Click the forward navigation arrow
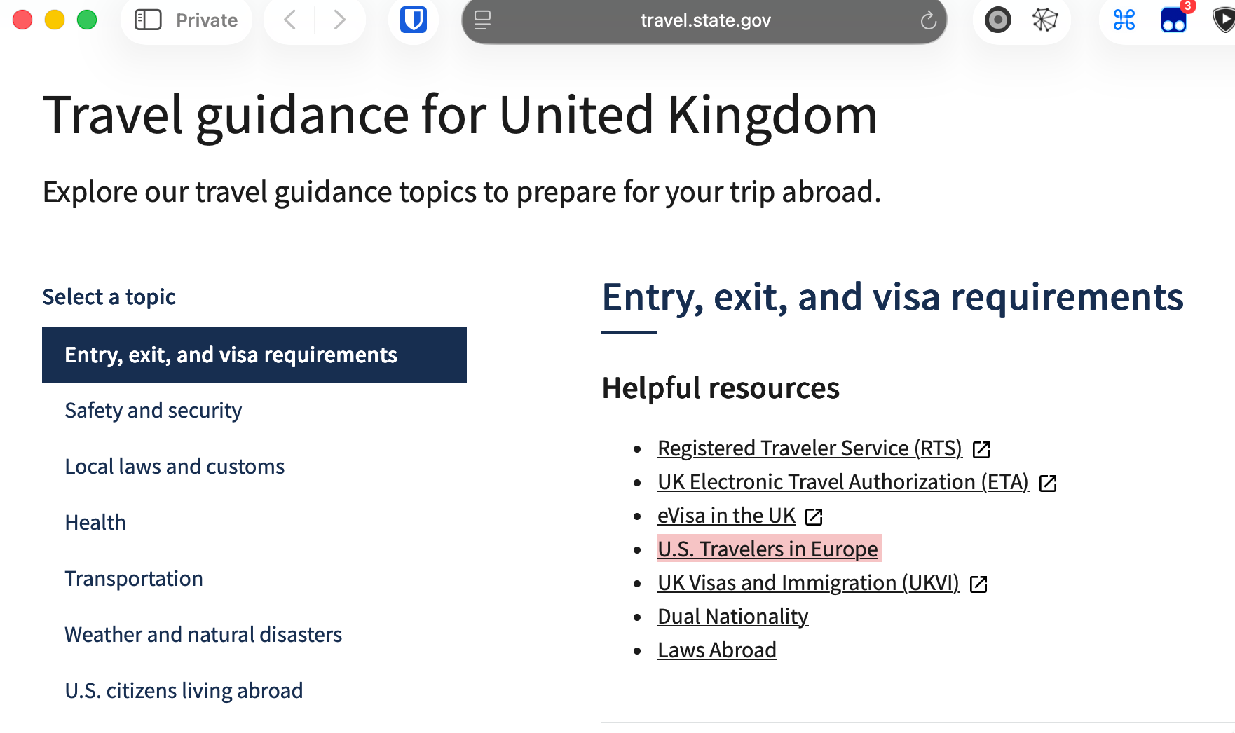Viewport: 1235px width, 733px height. 340,20
